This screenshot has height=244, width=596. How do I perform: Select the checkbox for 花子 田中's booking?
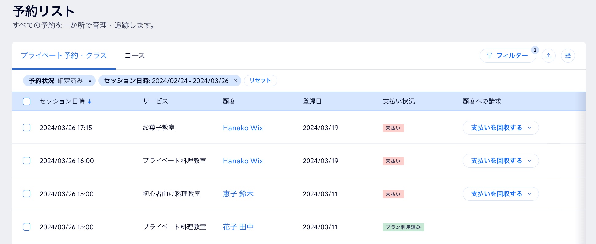click(27, 227)
